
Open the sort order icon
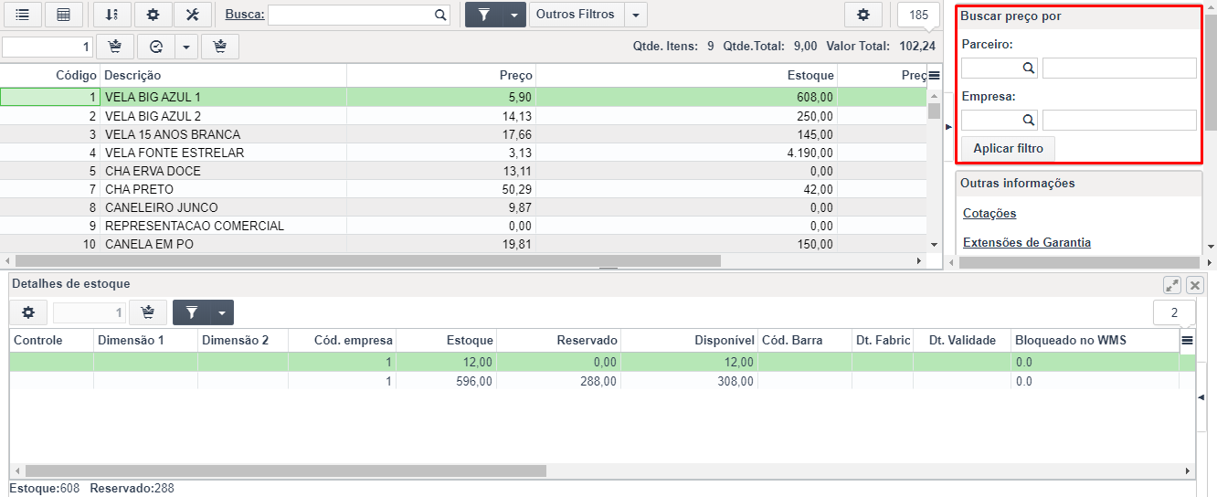point(112,15)
